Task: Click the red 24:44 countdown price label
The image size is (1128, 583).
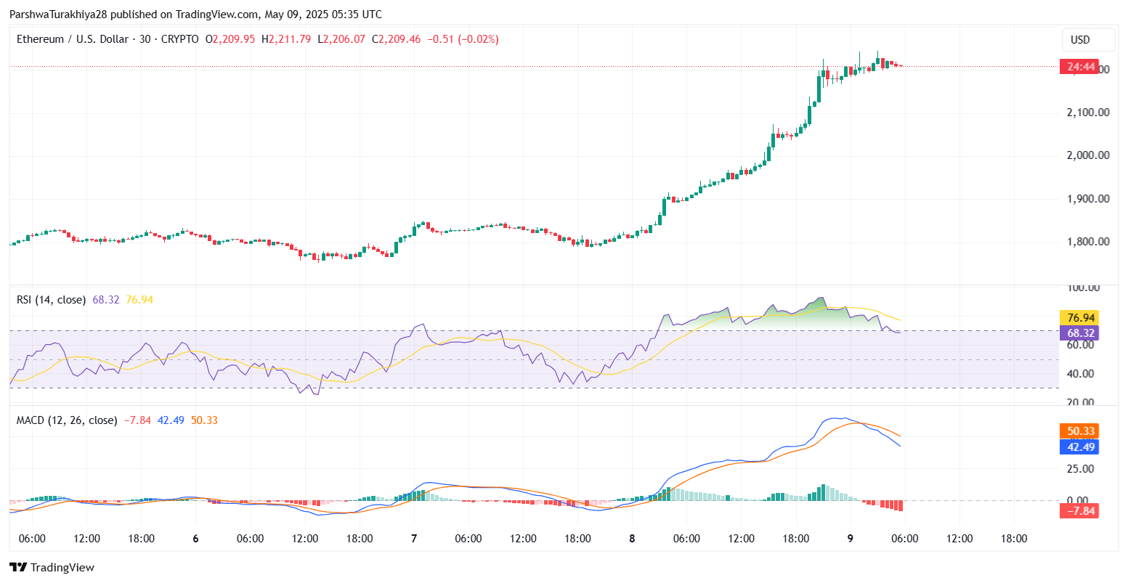Action: coord(1079,67)
